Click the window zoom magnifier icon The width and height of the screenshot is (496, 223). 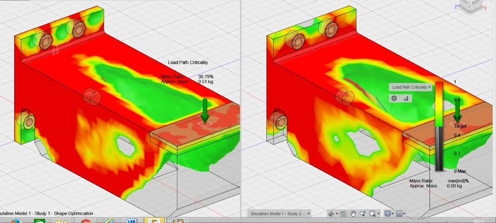point(372,214)
